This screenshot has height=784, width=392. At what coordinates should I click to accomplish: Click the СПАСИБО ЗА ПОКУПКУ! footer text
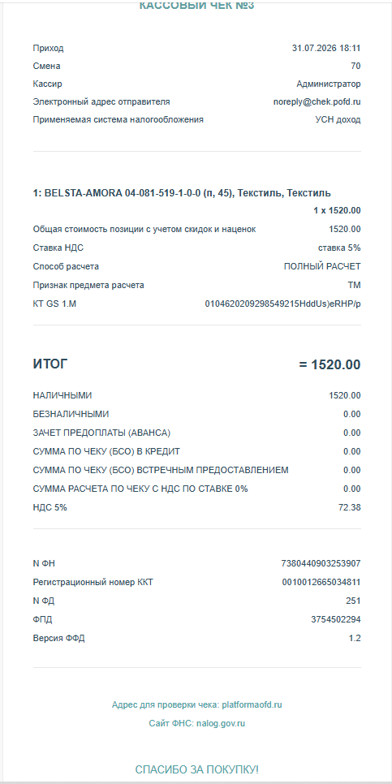(x=197, y=769)
